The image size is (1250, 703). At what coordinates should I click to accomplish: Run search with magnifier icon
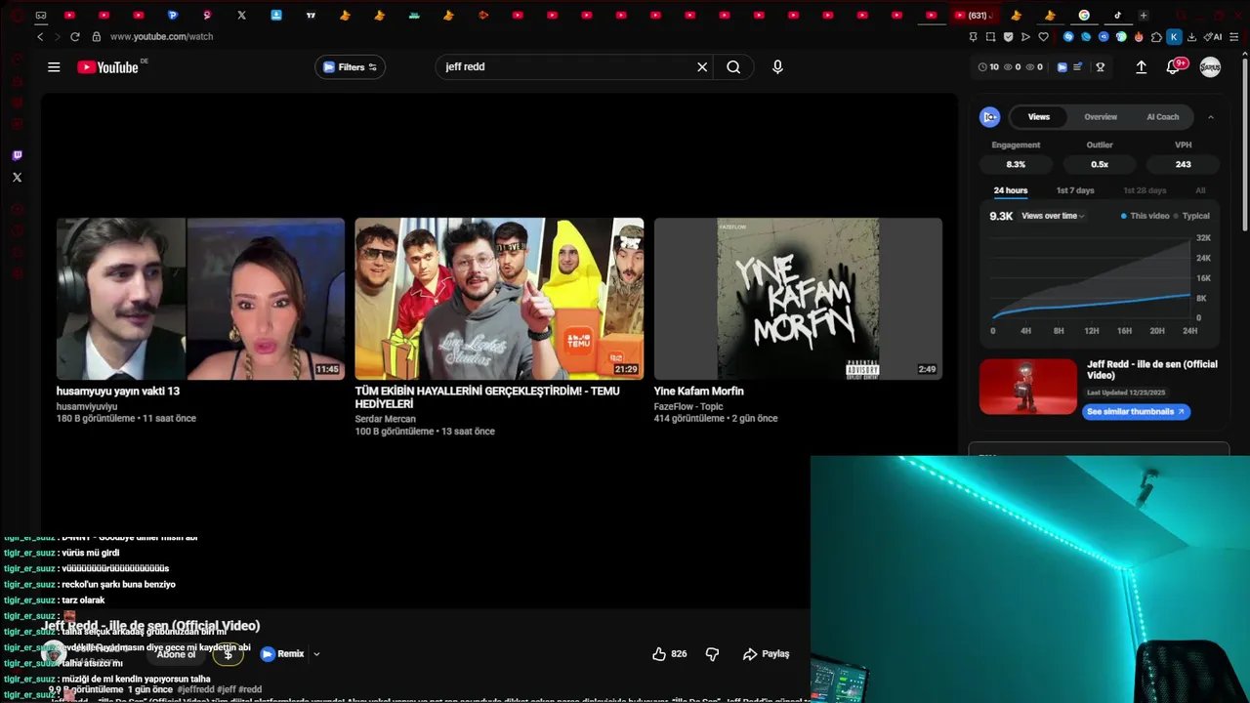pyautogui.click(x=733, y=67)
